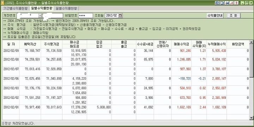The image size is (254, 127).
Task: Switch to the 기간별수익률현황 tab
Action: pyautogui.click(x=16, y=8)
